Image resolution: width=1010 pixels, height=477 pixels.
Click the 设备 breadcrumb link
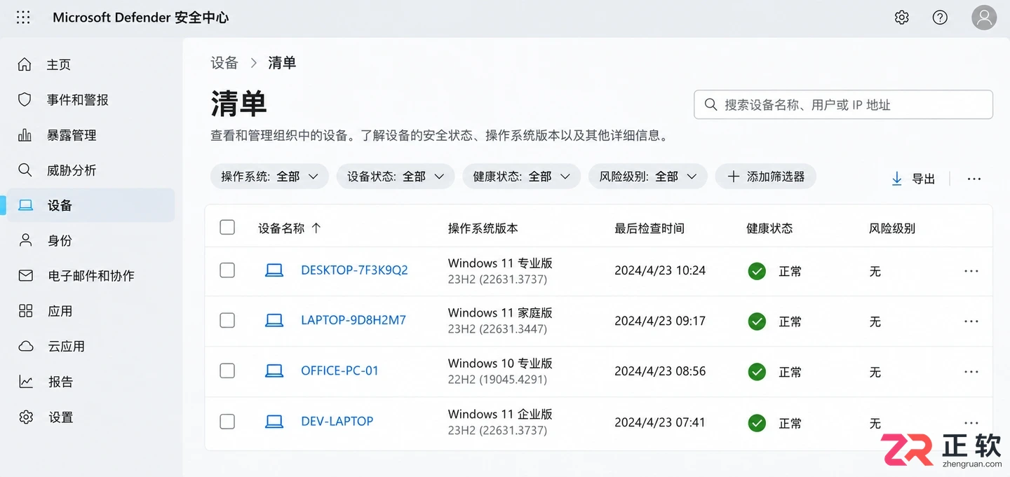[224, 63]
